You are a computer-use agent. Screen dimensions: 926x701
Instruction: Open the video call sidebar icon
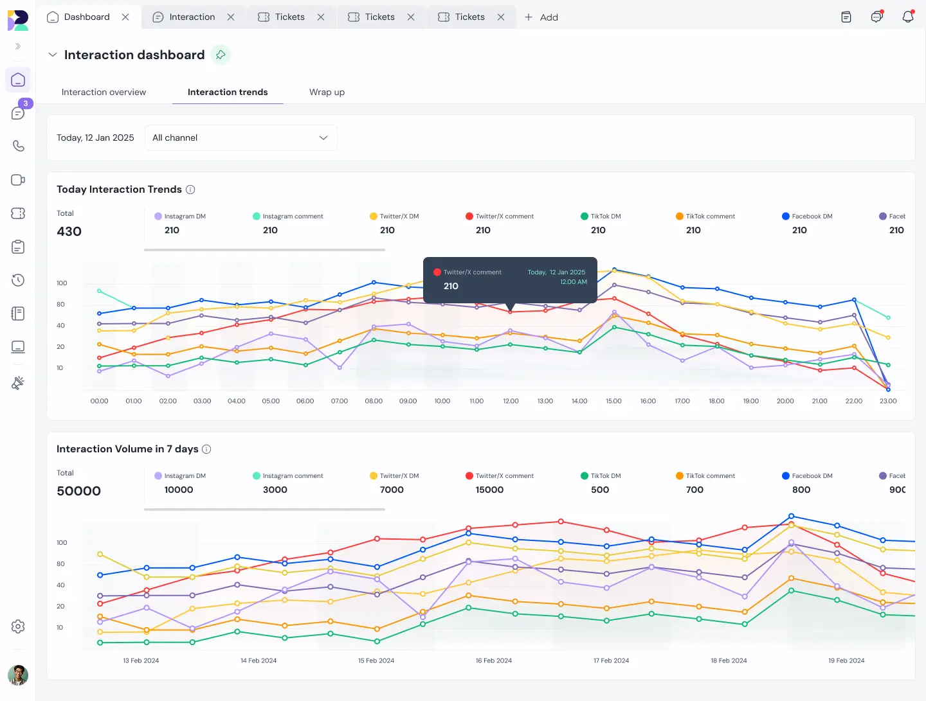pyautogui.click(x=18, y=180)
